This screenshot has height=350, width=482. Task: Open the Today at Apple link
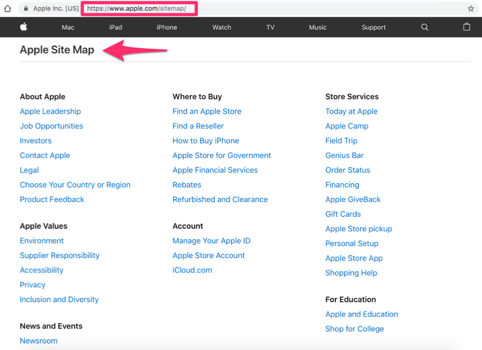click(352, 111)
